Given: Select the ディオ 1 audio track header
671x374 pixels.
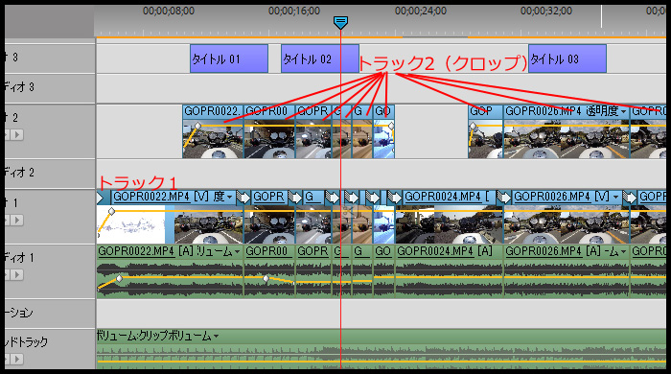Looking at the screenshot, I should coord(50,271).
